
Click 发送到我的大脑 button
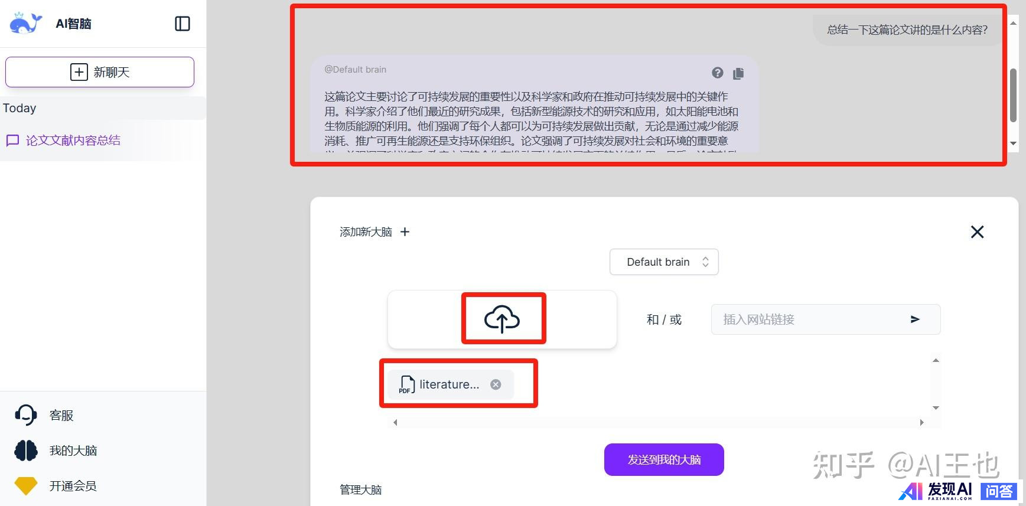point(664,459)
